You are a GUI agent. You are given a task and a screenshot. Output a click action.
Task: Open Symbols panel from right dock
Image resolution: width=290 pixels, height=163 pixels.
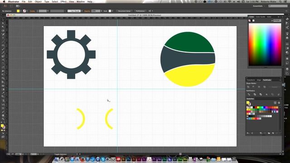(x=287, y=38)
